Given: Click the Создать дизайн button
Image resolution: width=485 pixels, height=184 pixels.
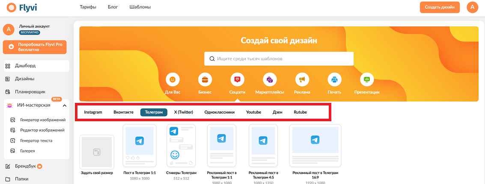Looking at the screenshot, I should click(440, 7).
